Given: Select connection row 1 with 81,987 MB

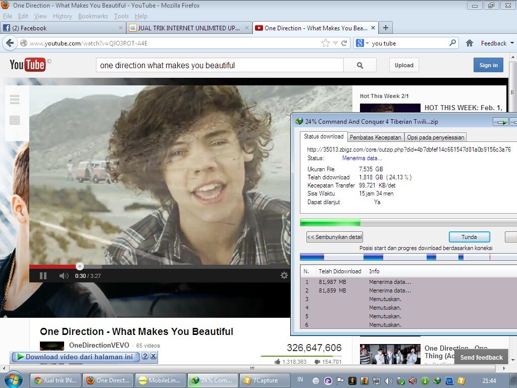Looking at the screenshot, I should tap(408, 282).
